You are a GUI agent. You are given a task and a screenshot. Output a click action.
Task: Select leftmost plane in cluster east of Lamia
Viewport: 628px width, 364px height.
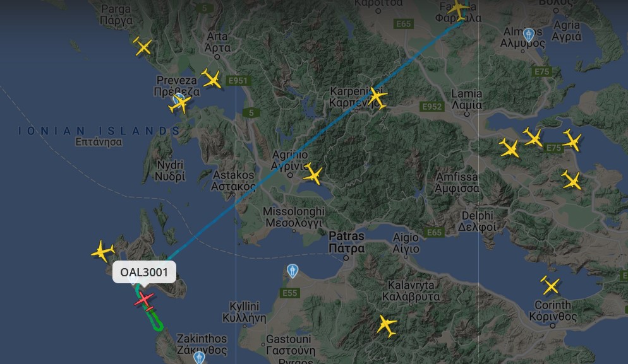pyautogui.click(x=509, y=148)
